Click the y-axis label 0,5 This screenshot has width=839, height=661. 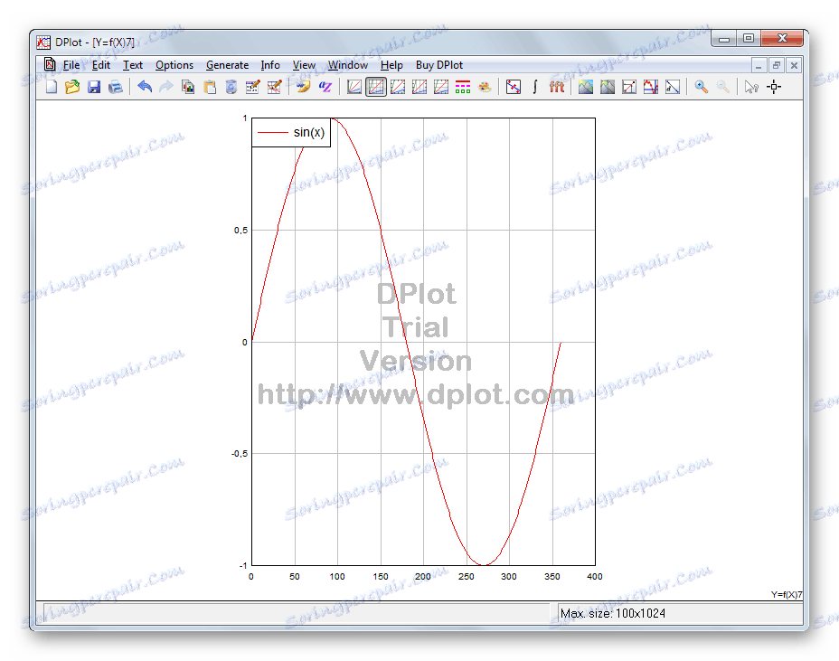pyautogui.click(x=240, y=231)
